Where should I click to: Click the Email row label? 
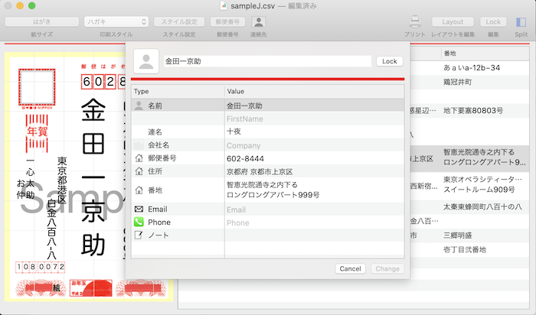click(157, 209)
